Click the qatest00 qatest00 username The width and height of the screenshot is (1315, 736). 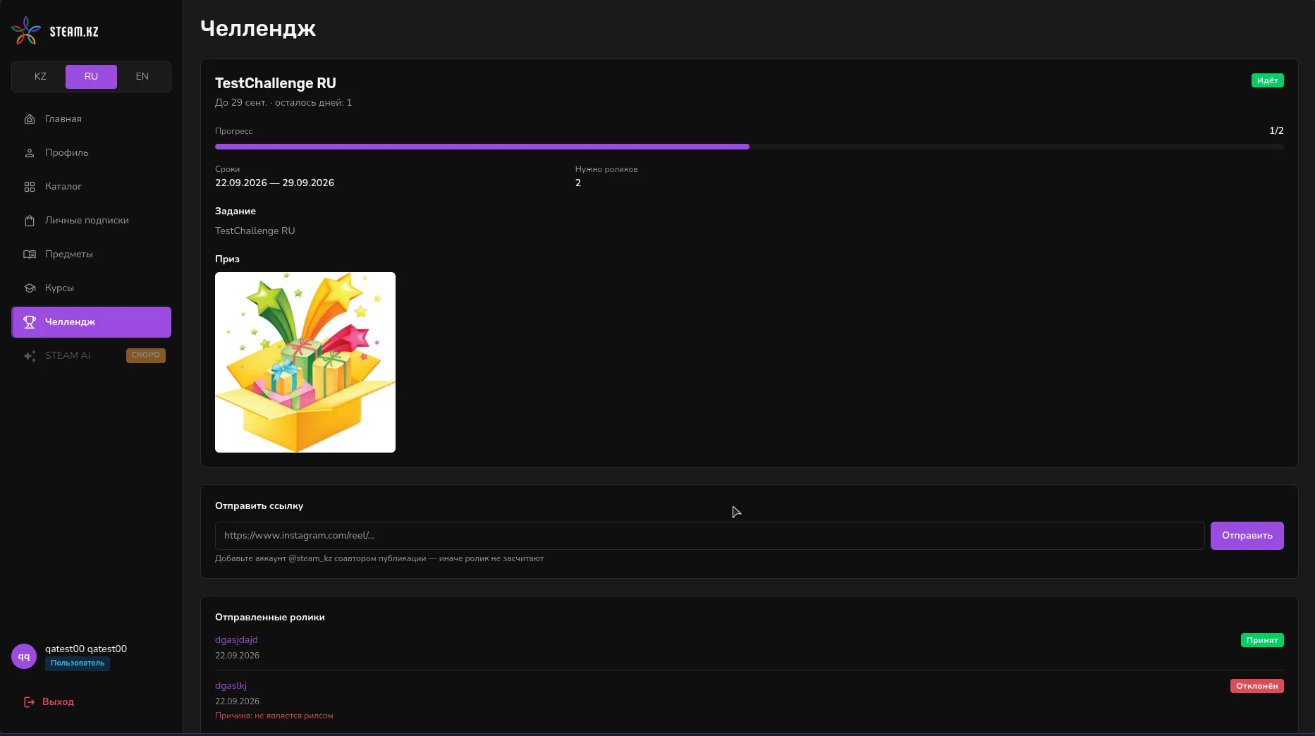(x=86, y=649)
